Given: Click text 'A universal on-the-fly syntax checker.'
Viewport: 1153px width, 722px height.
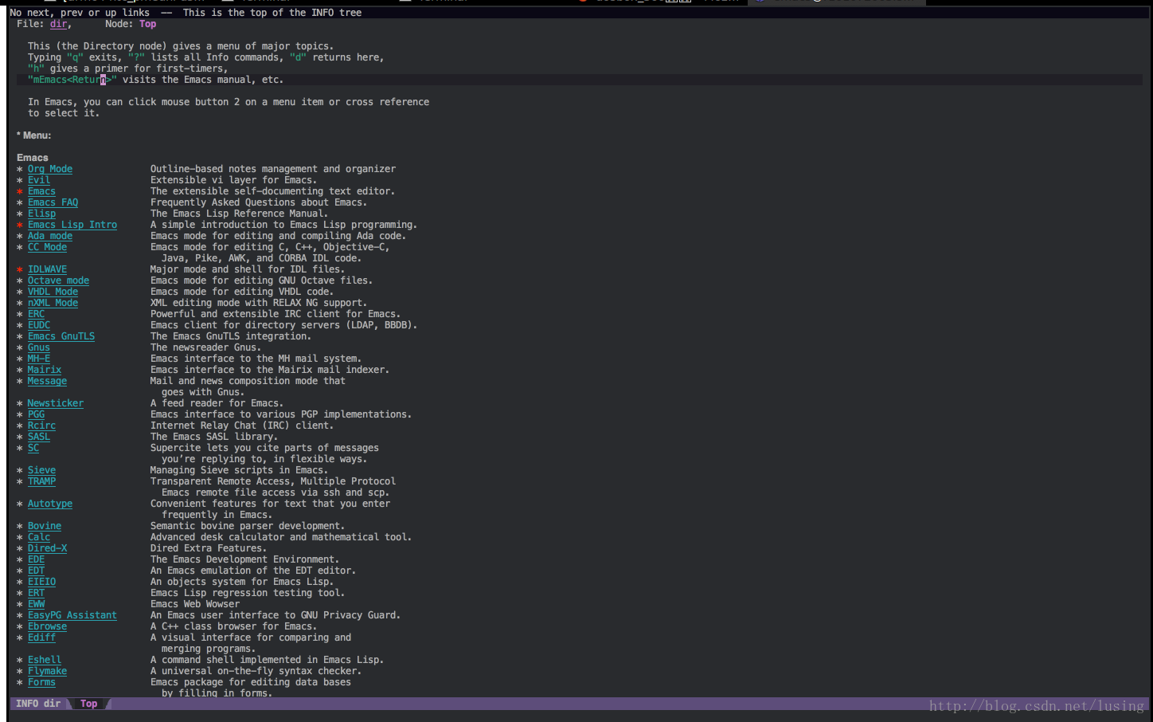Looking at the screenshot, I should click(x=256, y=671).
